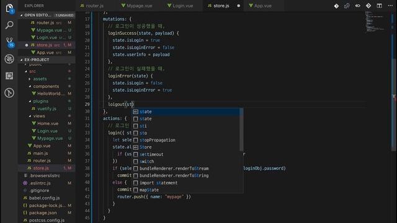397x223 pixels.
Task: Choose the 'switch' suggestion
Action: click(x=186, y=161)
